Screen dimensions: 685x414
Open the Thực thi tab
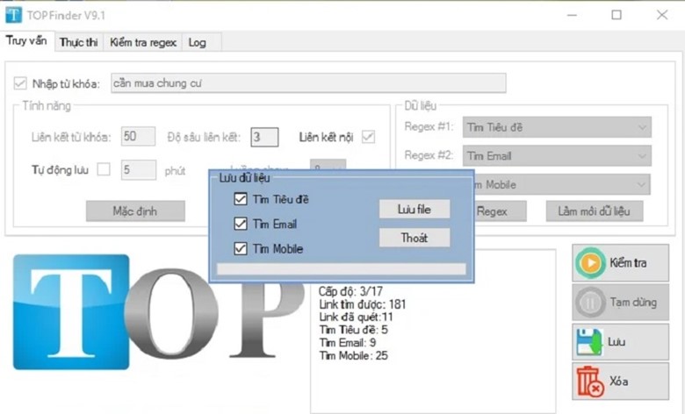point(79,42)
